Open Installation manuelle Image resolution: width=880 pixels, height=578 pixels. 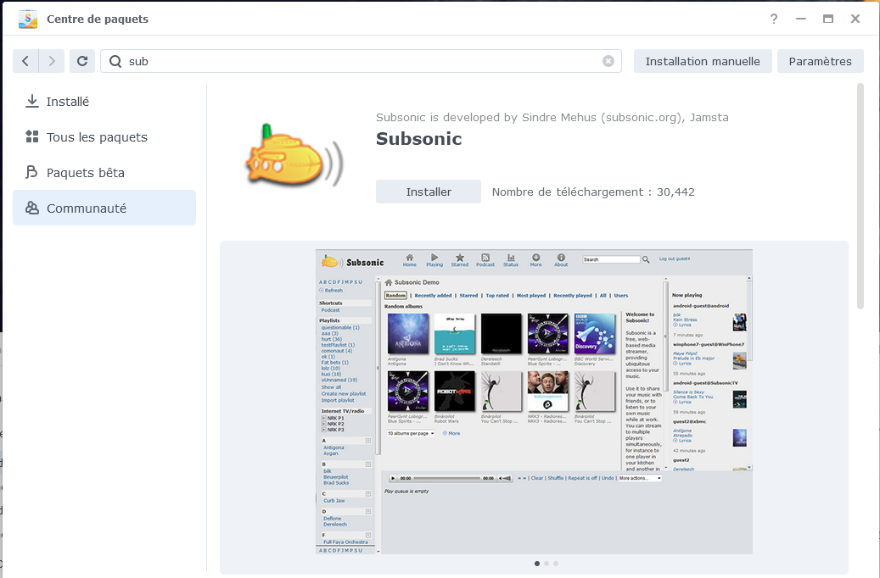703,61
